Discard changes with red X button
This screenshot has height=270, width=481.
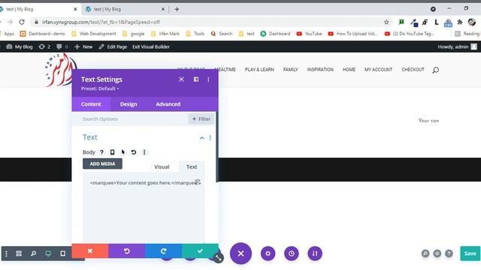tap(90, 251)
